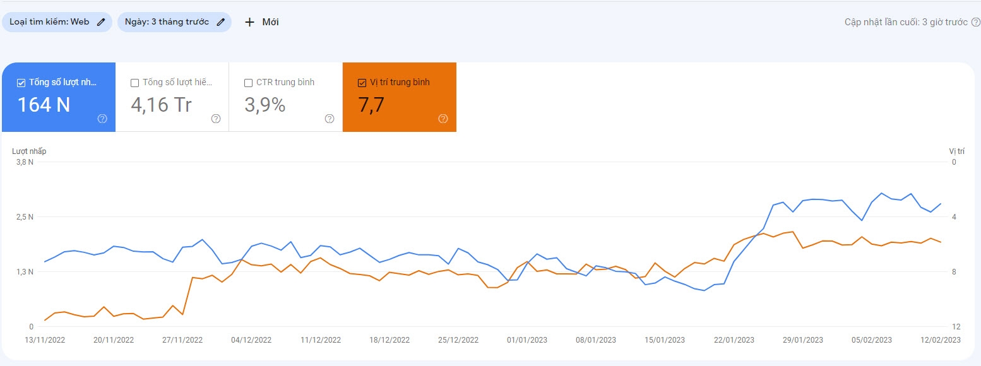Click the 3,8 N left axis value
Viewport: 981px width, 366px height.
coord(26,162)
